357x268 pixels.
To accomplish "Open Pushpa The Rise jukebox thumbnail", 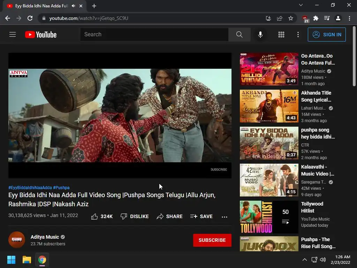I will [x=269, y=244].
